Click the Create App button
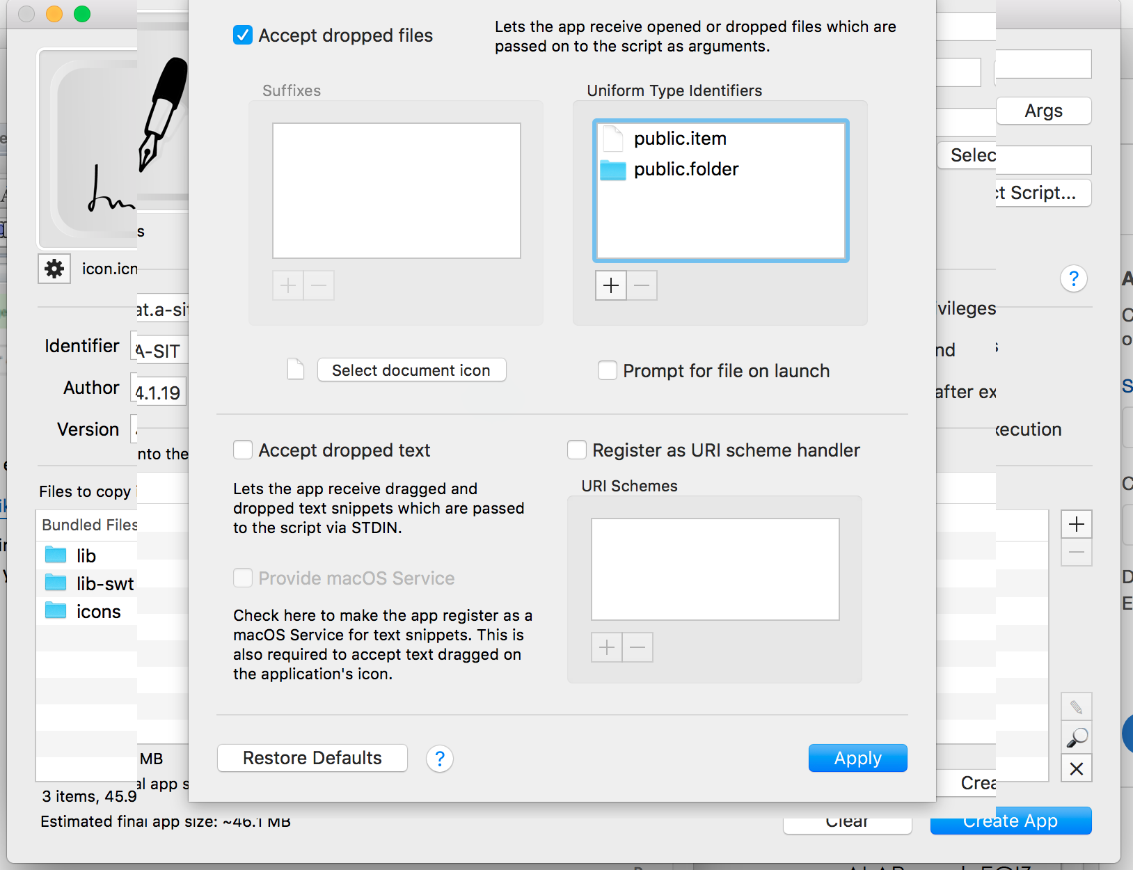The image size is (1133, 870). [1010, 822]
